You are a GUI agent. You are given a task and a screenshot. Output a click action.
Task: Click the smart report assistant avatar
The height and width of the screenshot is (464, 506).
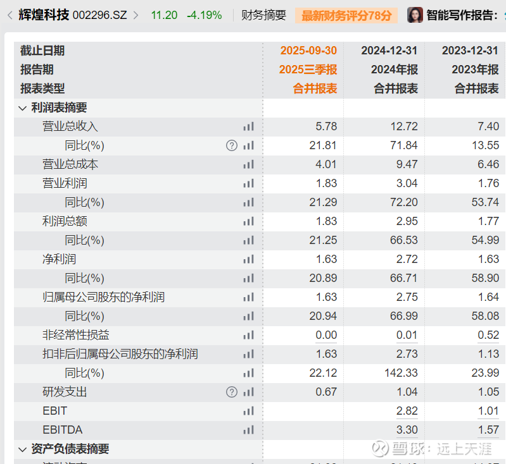tap(415, 15)
